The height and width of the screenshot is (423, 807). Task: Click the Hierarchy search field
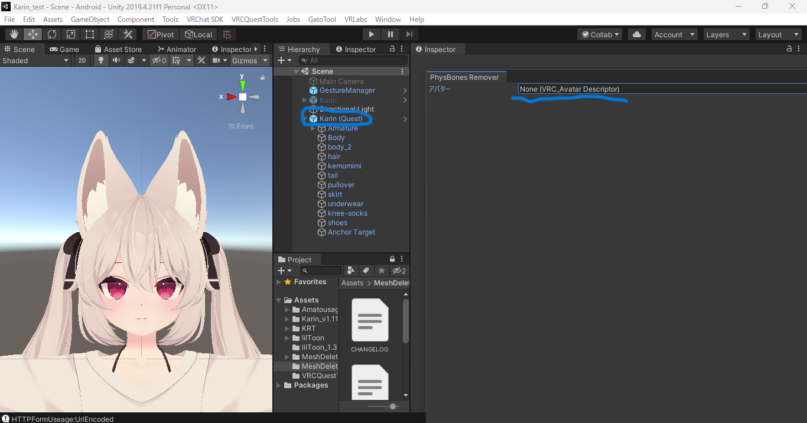[x=353, y=60]
